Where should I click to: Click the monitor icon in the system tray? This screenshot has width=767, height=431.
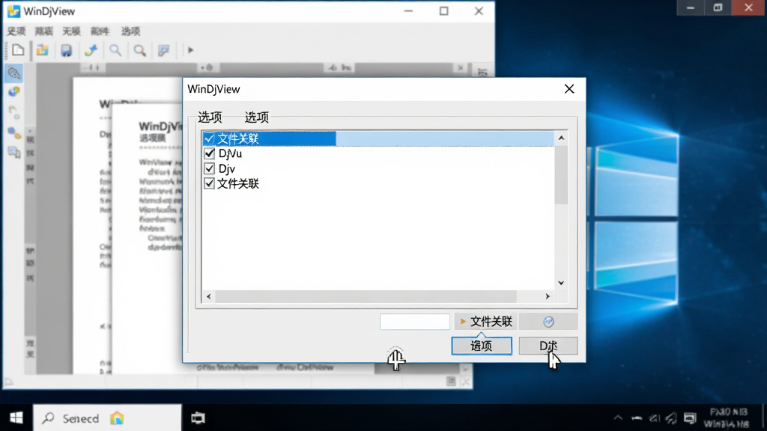pyautogui.click(x=690, y=418)
